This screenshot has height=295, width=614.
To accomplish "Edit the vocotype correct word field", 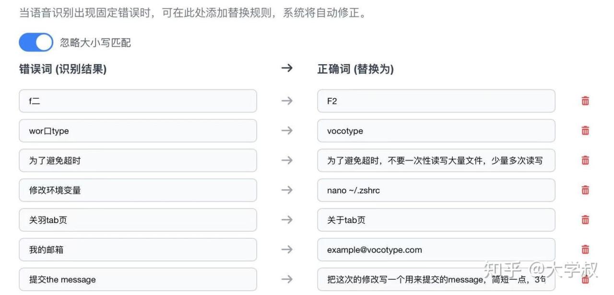I will (436, 131).
